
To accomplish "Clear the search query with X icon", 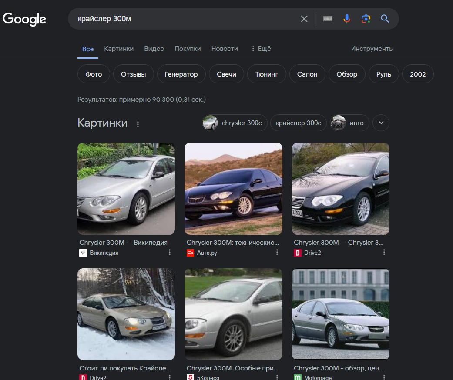I will (x=304, y=19).
